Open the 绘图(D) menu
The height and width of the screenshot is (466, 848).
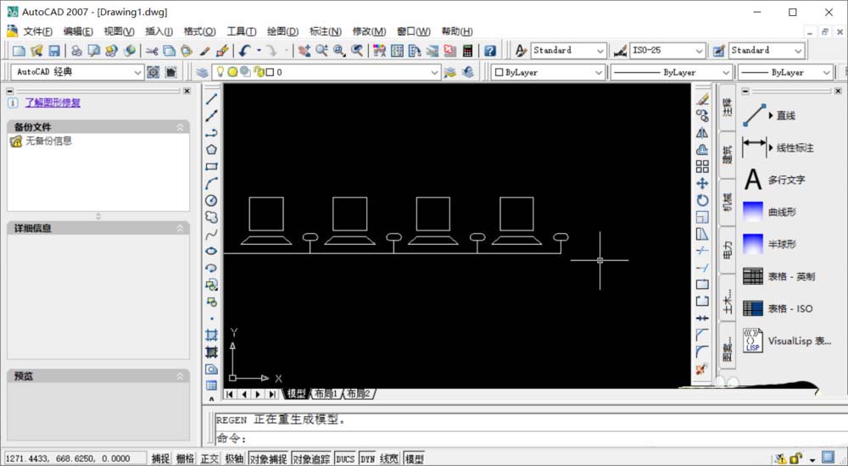[282, 31]
